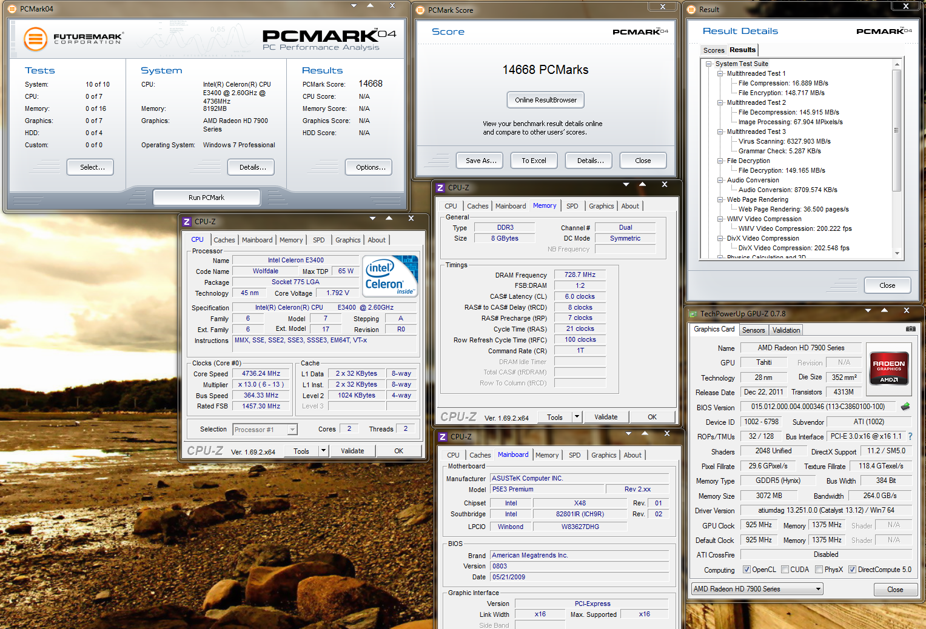Open the Sensors tab in GPU-Z
Screen dimensions: 926x629
(753, 330)
